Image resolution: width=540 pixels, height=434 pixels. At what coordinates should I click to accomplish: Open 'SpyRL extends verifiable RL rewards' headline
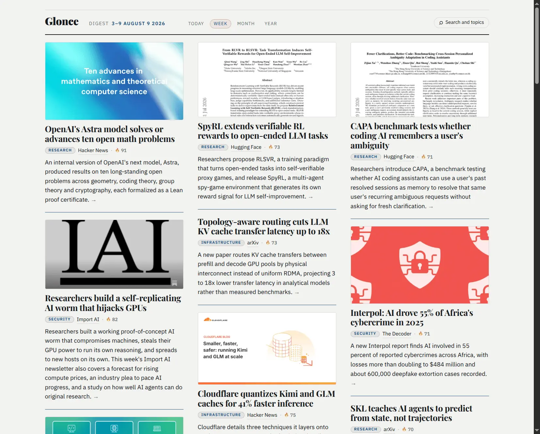pyautogui.click(x=263, y=131)
